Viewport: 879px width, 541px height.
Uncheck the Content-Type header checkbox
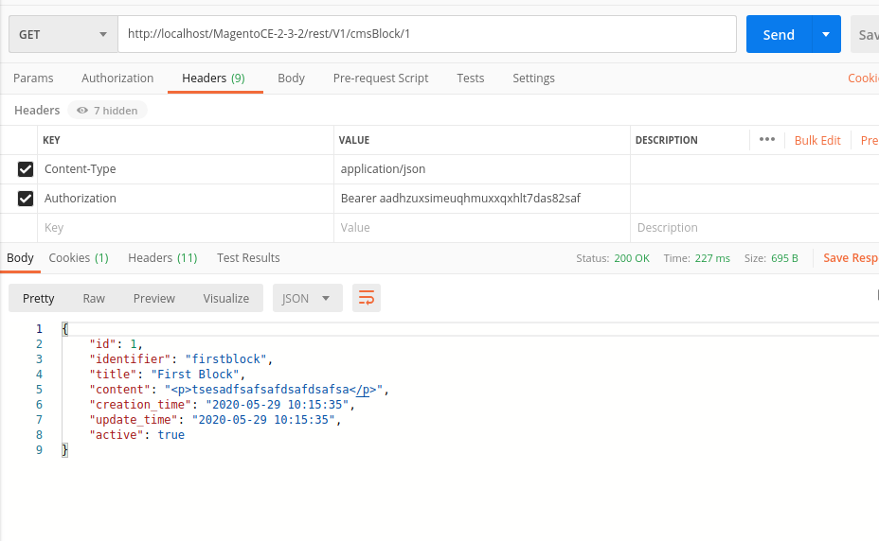[26, 169]
